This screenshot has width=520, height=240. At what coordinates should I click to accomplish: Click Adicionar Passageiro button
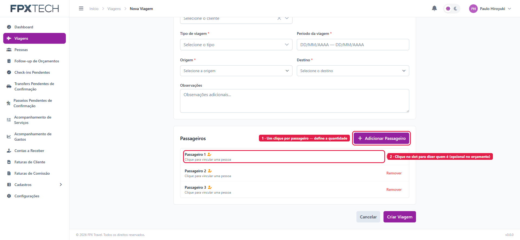(x=381, y=138)
